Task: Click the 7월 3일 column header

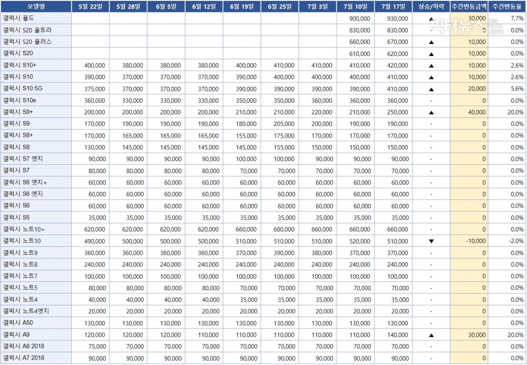Action: coord(318,7)
